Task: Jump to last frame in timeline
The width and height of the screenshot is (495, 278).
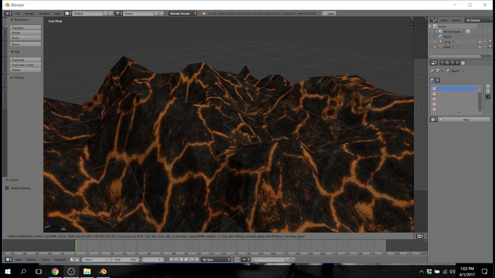Action: [197, 259]
